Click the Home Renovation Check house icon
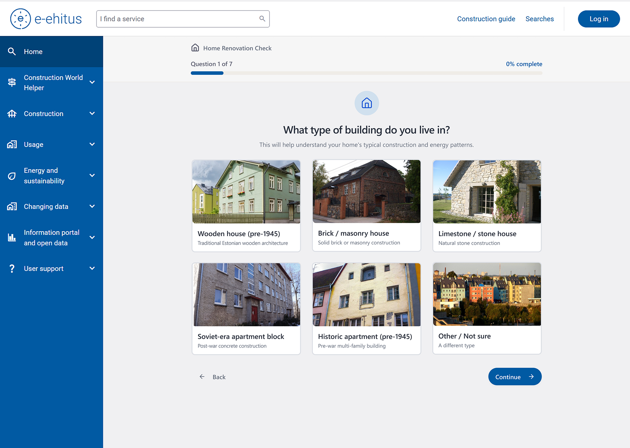The image size is (630, 448). tap(195, 48)
